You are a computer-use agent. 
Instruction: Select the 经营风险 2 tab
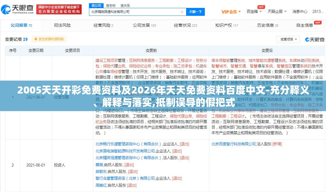coord(103,26)
